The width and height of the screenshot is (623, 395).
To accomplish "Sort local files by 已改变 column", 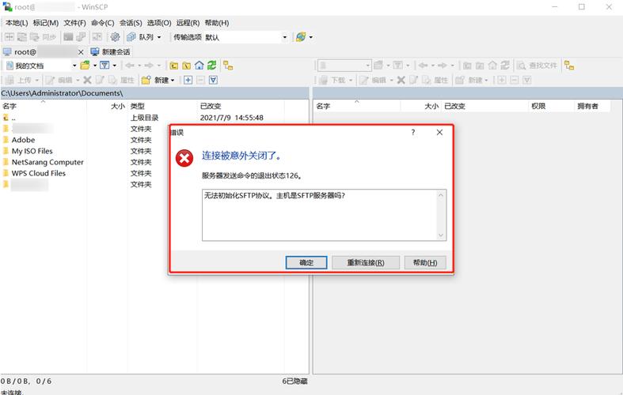I will (x=241, y=106).
